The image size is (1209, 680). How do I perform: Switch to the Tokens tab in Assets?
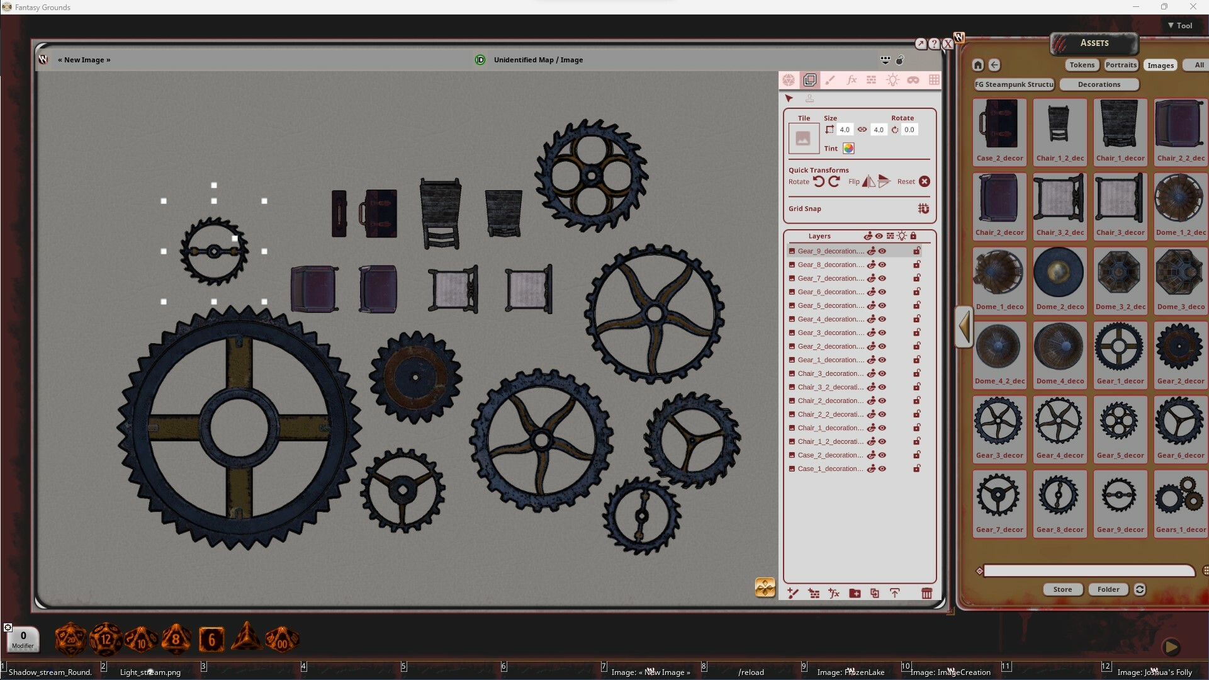(1081, 65)
